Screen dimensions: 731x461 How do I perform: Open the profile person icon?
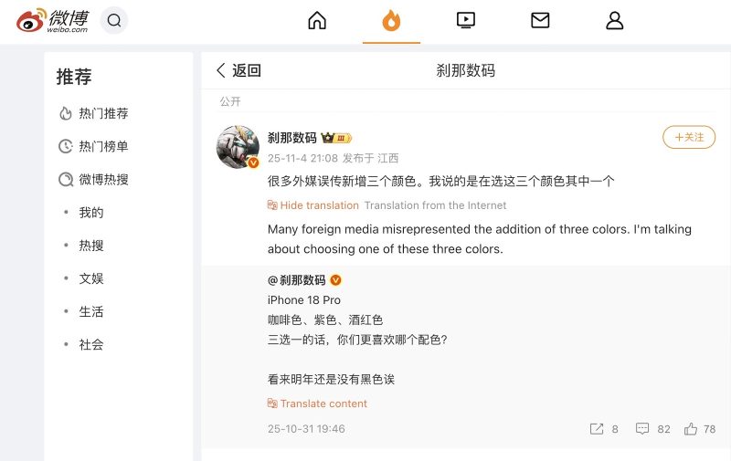(614, 20)
